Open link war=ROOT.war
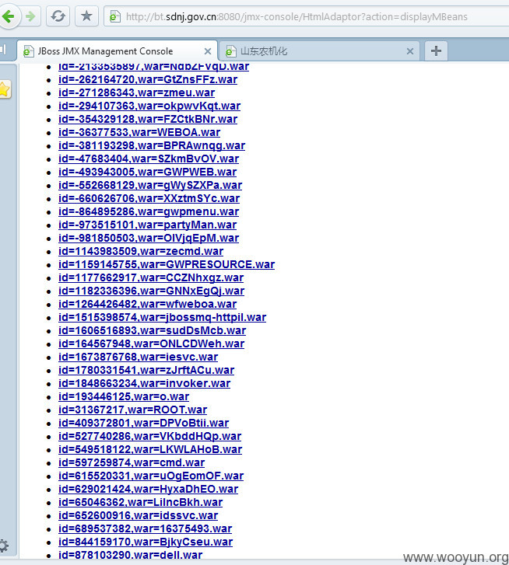The width and height of the screenshot is (509, 565). [133, 410]
